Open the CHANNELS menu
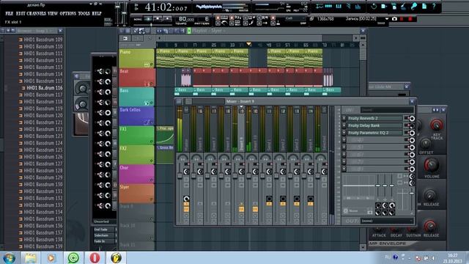The width and height of the screenshot is (469, 264). [x=36, y=13]
